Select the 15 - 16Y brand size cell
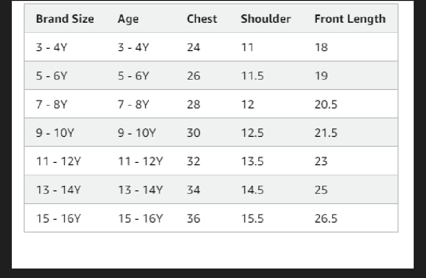The image size is (426, 278). pyautogui.click(x=58, y=218)
